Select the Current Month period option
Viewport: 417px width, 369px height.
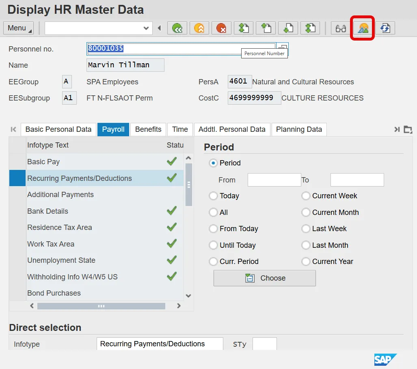tap(306, 212)
